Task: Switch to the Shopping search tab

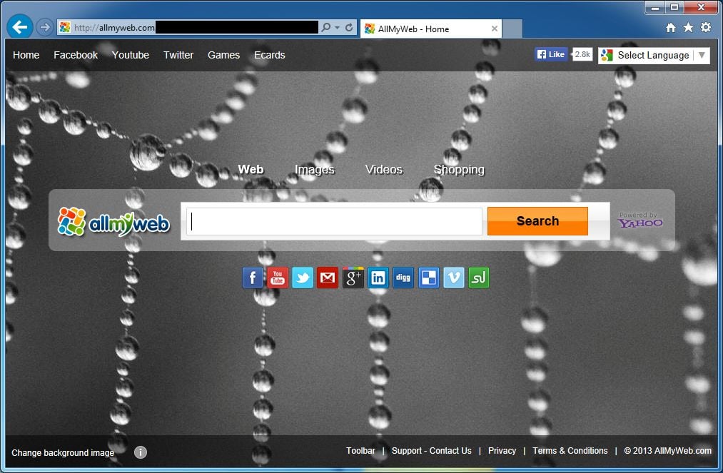Action: point(459,170)
